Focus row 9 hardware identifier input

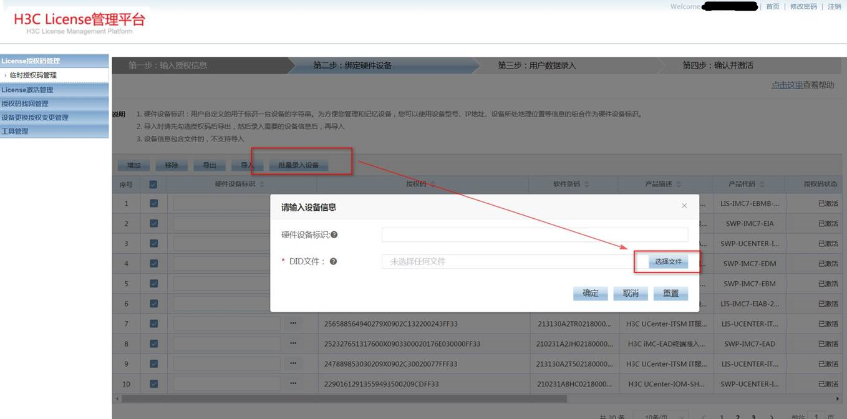click(227, 364)
